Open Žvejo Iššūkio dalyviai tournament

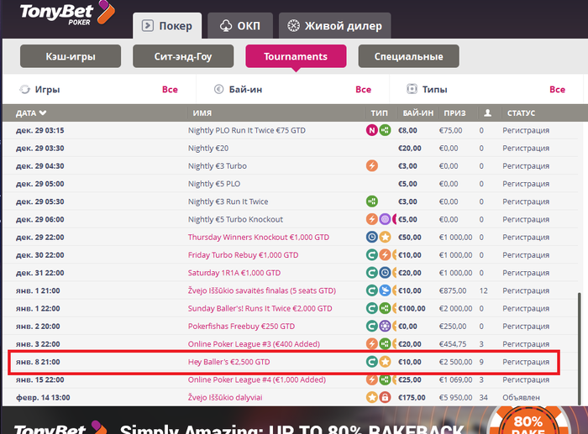pyautogui.click(x=225, y=398)
